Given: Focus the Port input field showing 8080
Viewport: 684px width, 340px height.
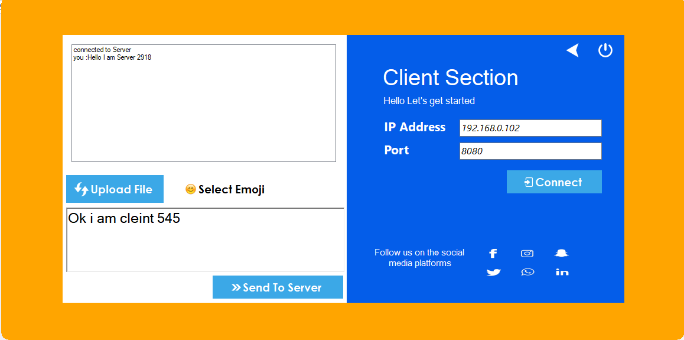Looking at the screenshot, I should tap(530, 151).
